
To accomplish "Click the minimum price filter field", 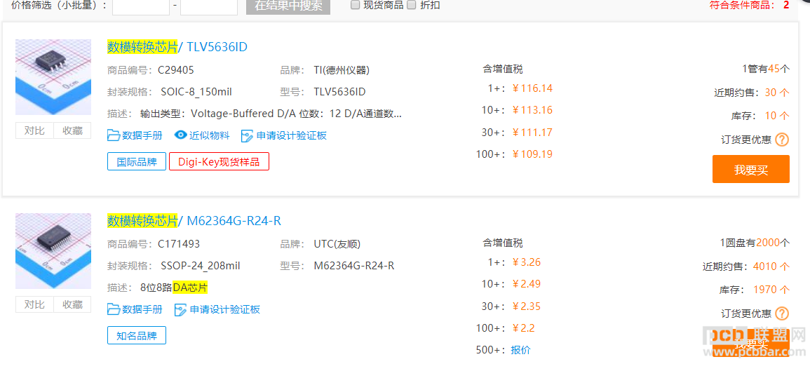I will click(x=141, y=6).
